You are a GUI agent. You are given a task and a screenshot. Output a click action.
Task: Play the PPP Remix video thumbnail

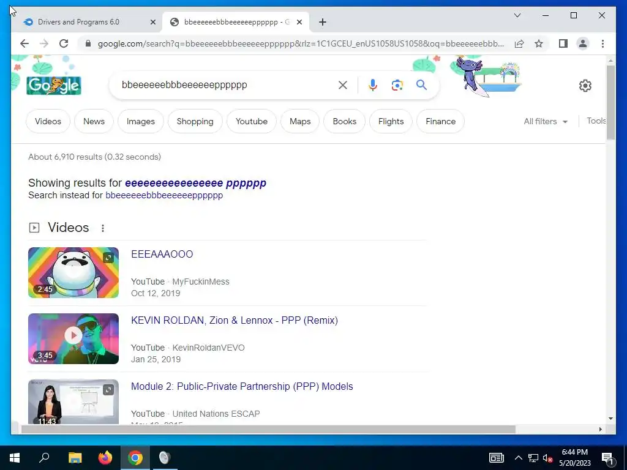pyautogui.click(x=73, y=338)
